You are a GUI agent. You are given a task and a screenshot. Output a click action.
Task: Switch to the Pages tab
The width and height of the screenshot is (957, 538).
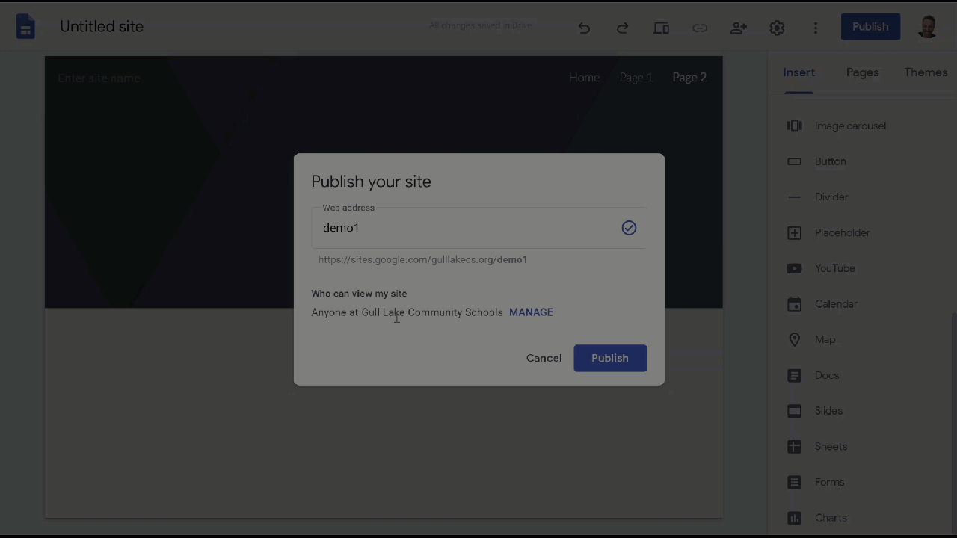(x=862, y=72)
